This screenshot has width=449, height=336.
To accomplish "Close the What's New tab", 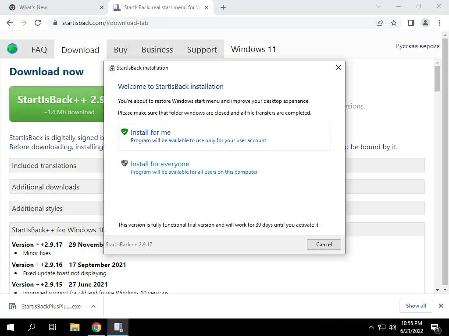I will click(102, 7).
